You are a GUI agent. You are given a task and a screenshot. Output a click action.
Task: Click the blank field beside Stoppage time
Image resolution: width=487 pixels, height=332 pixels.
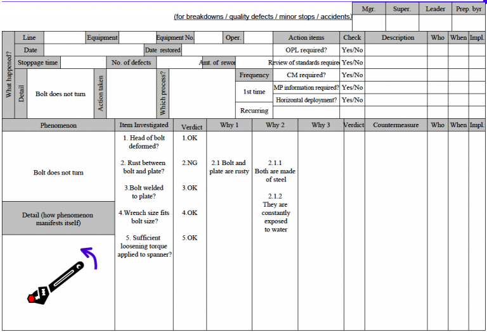tap(83, 63)
